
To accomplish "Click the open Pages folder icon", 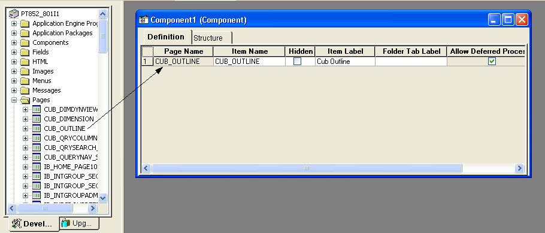I will (x=25, y=100).
